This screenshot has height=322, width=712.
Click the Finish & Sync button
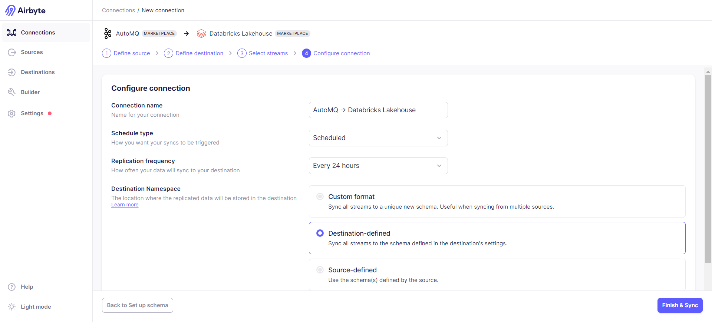[x=680, y=305]
